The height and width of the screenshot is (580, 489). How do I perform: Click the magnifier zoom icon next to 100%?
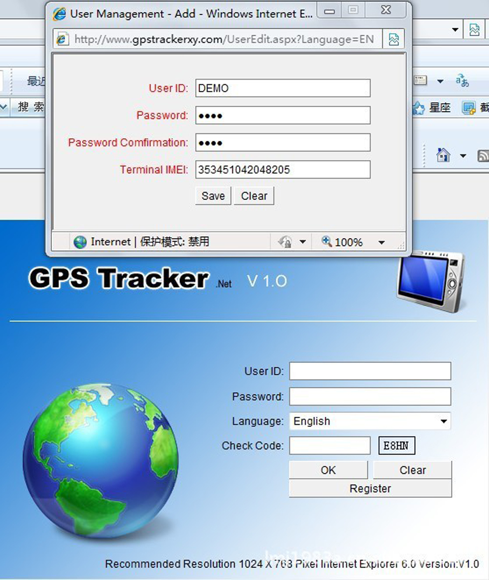(326, 242)
